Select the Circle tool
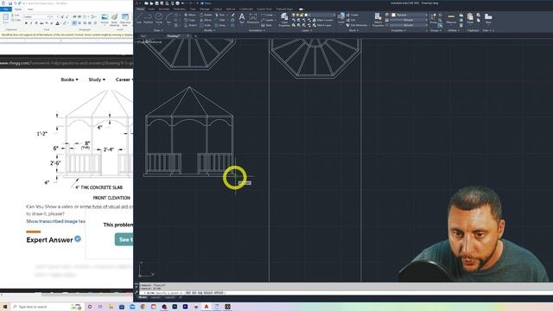This screenshot has height=311, width=553. 159,18
